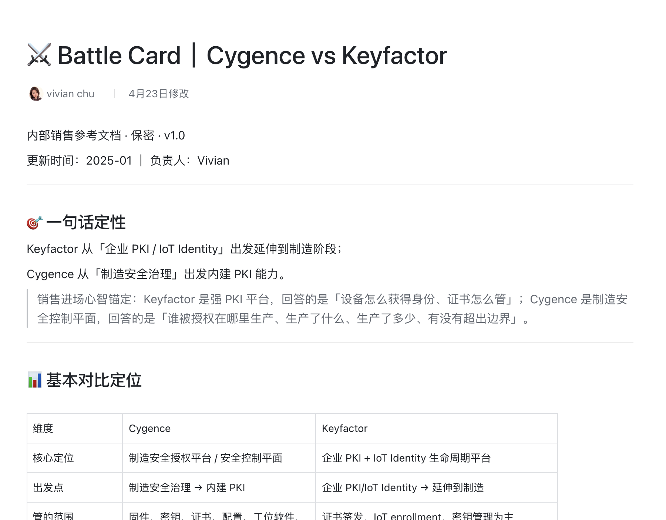Click vivian chu's avatar photo

(36, 94)
